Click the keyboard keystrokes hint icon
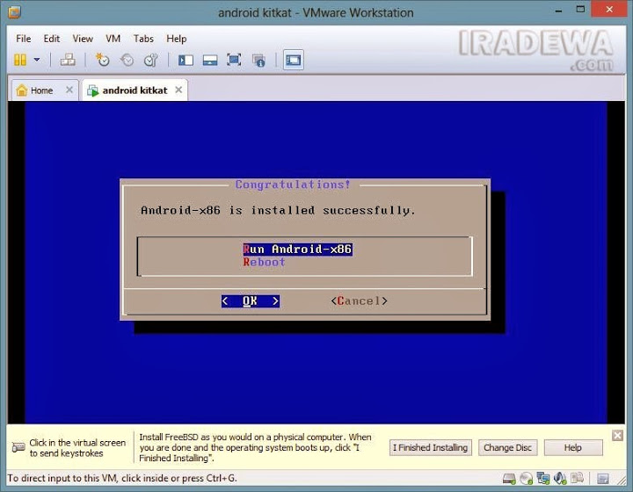This screenshot has width=633, height=492. [x=18, y=447]
